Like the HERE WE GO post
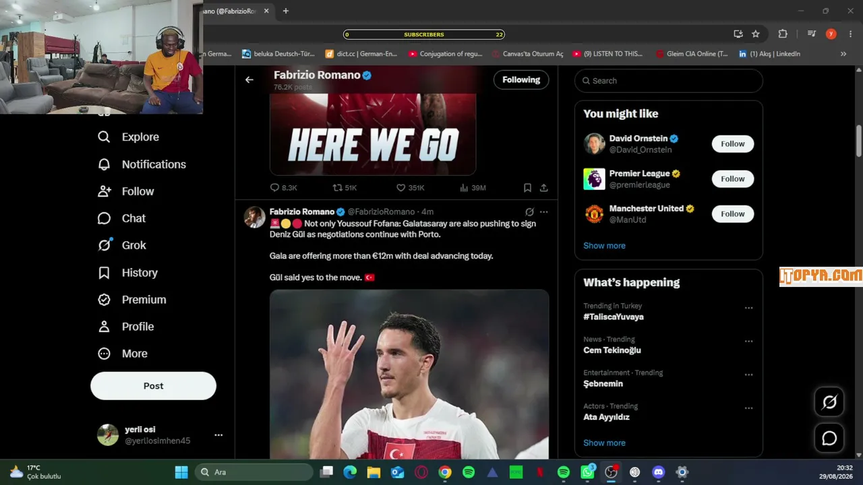This screenshot has height=485, width=863. [410, 188]
